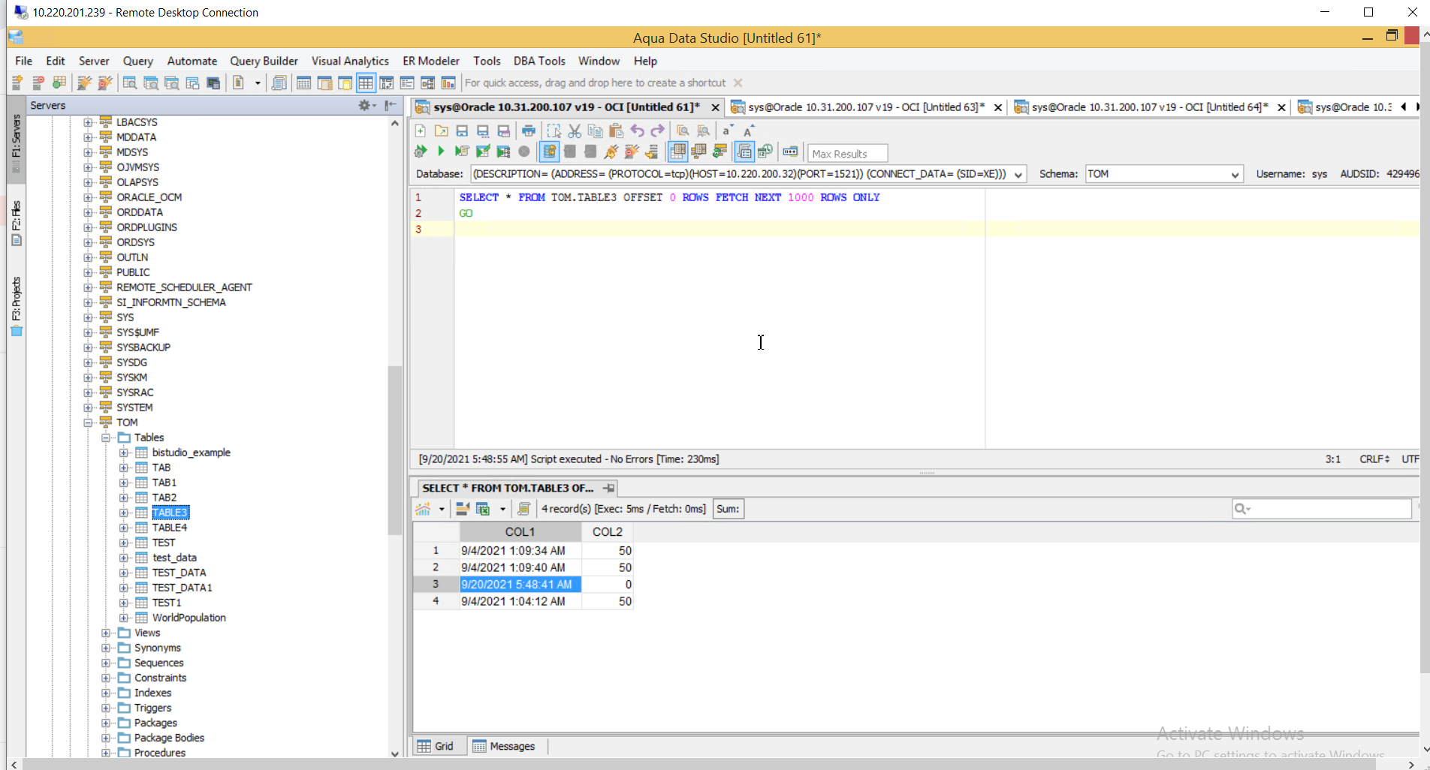Image resolution: width=1430 pixels, height=770 pixels.
Task: Click the Export to Excel icon
Action: pyautogui.click(x=483, y=509)
